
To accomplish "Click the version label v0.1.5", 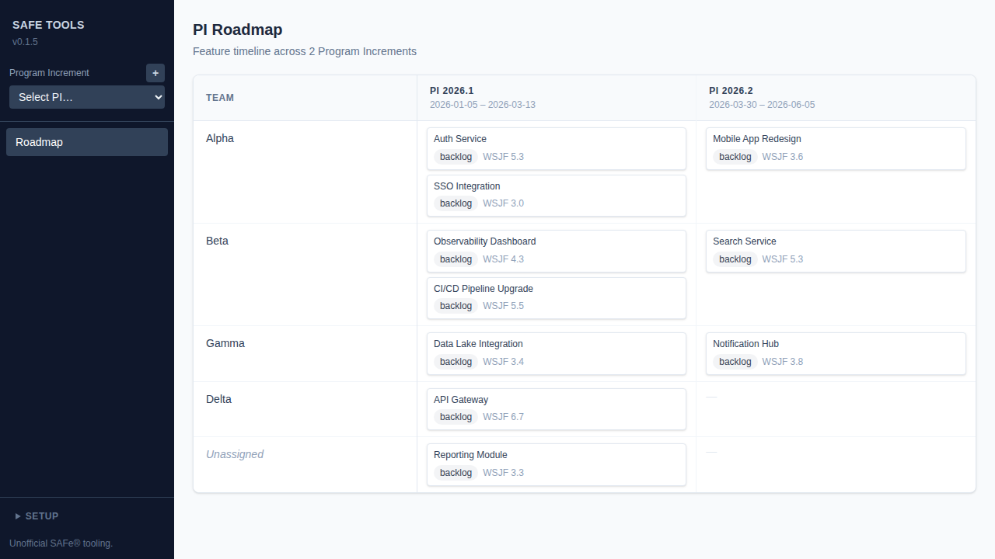I will (25, 42).
